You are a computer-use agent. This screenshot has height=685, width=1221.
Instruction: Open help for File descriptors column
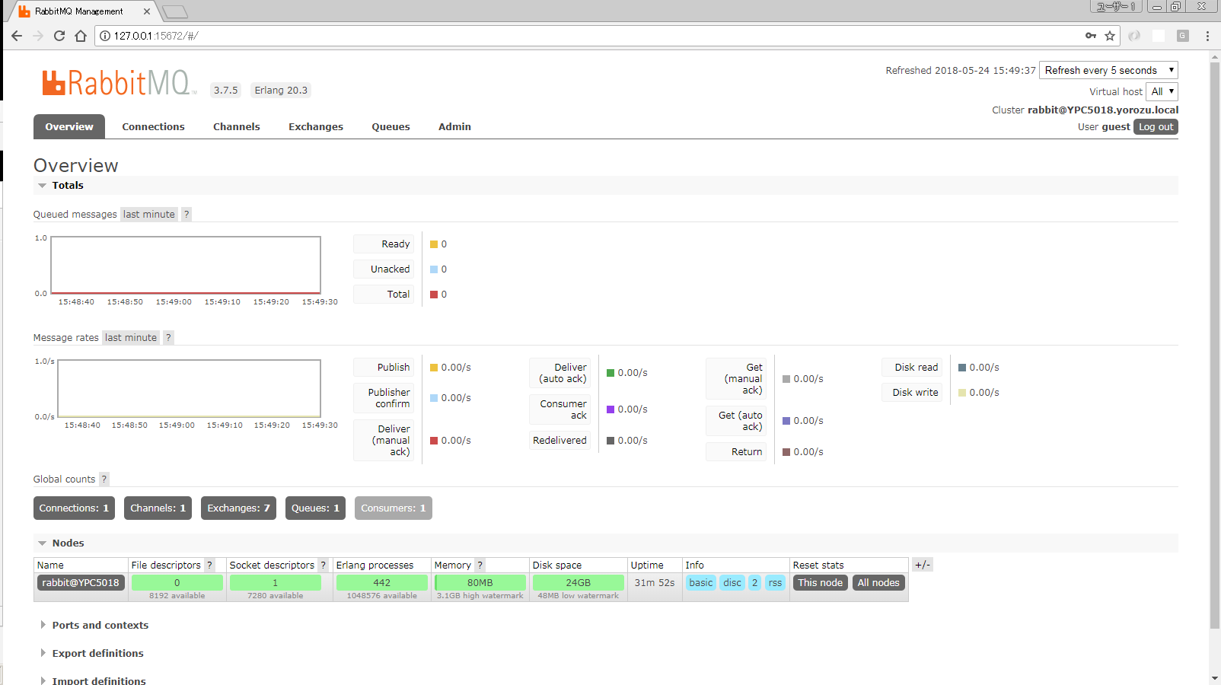pos(209,566)
